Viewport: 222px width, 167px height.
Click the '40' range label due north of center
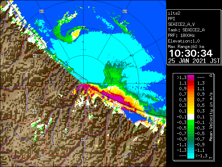pos(83,27)
